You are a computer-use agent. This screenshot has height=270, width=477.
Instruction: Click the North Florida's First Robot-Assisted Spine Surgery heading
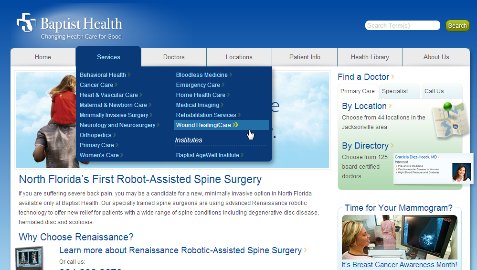click(x=140, y=179)
